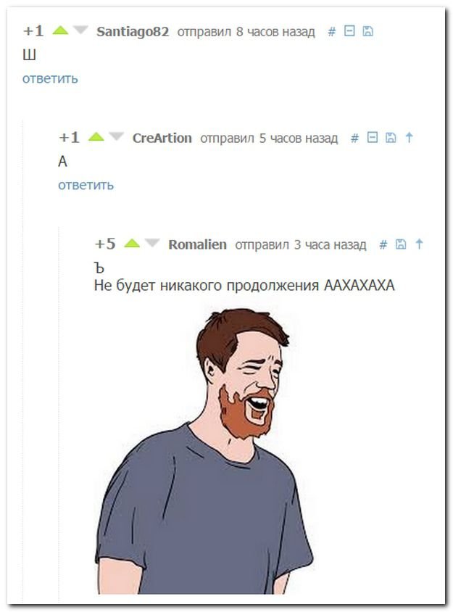Open permalink hash of Romalien's comment
The image size is (453, 612).
point(383,244)
